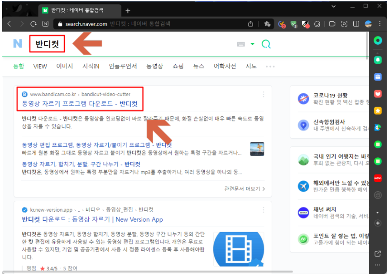Switch to the 어학사전 tab
Screen dimensions: 388x275
click(x=225, y=66)
